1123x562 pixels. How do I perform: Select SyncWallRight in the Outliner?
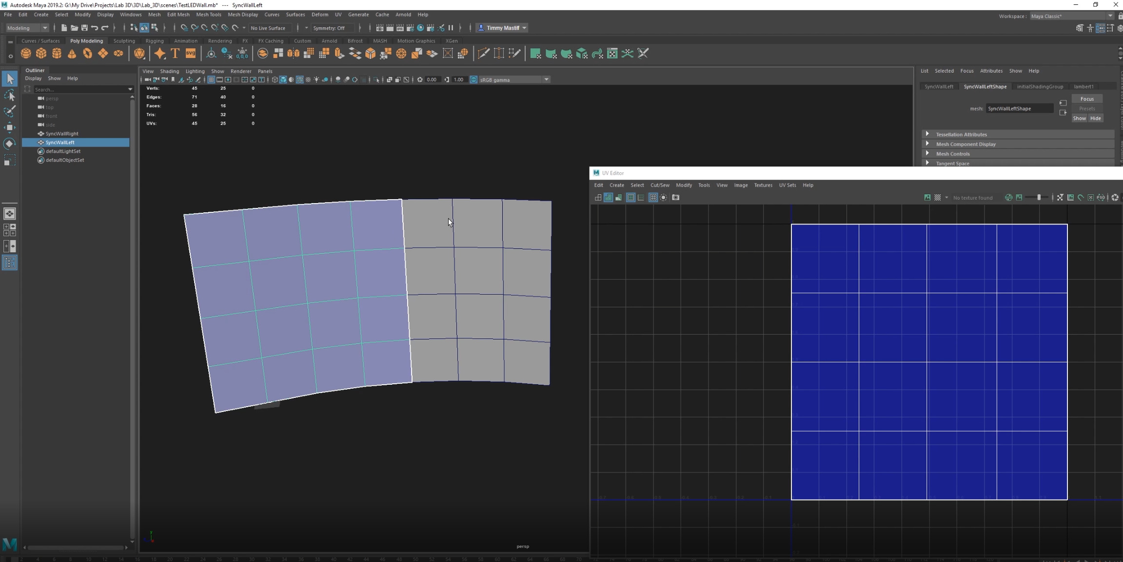(x=62, y=133)
